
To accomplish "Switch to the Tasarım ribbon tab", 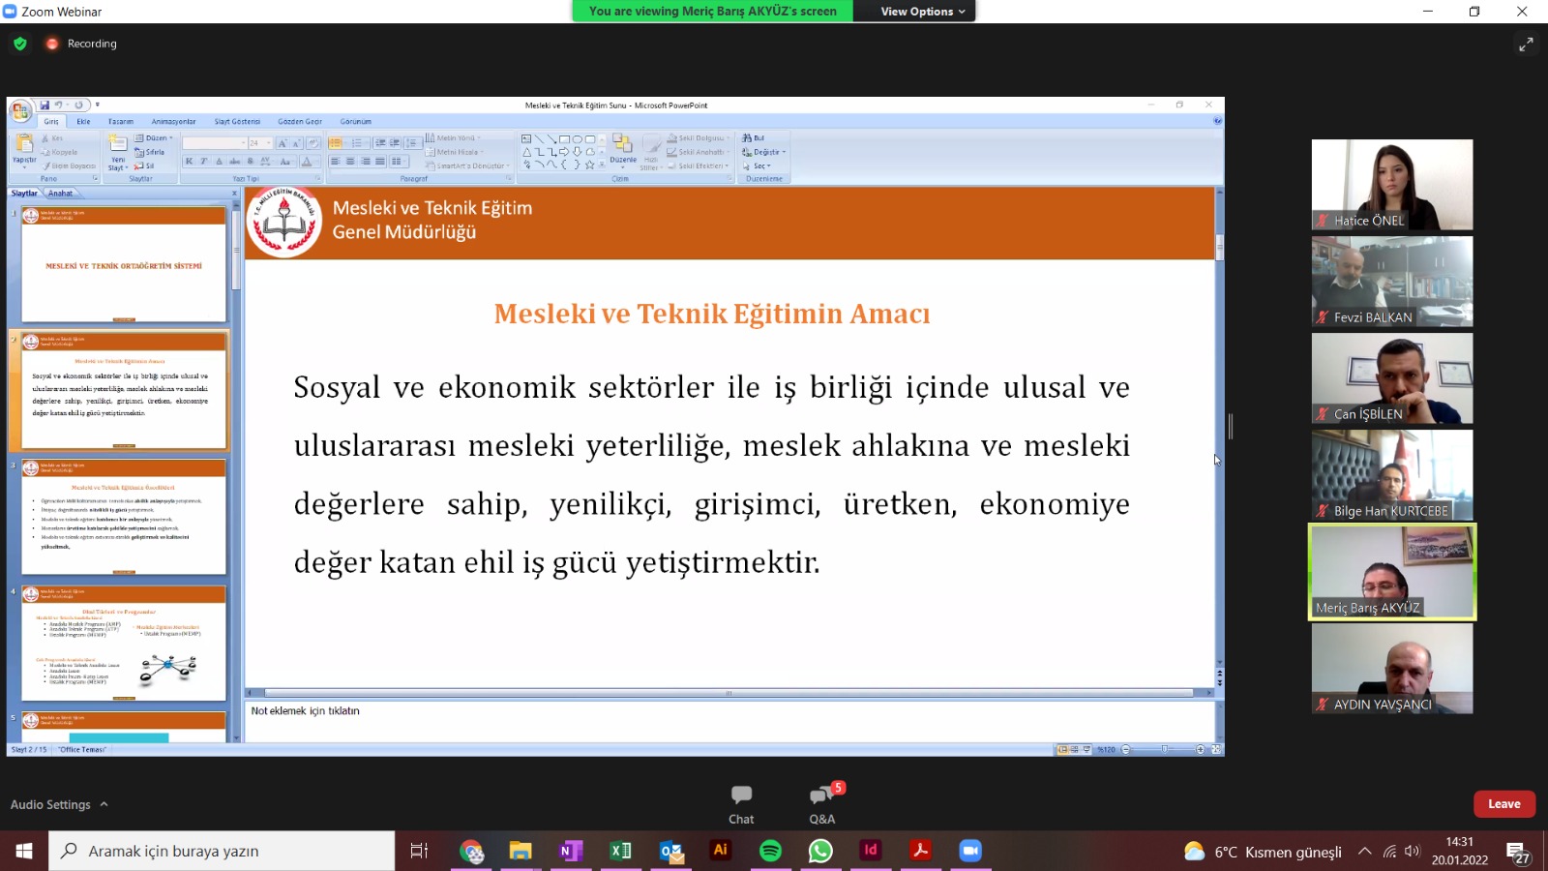I will 121,122.
